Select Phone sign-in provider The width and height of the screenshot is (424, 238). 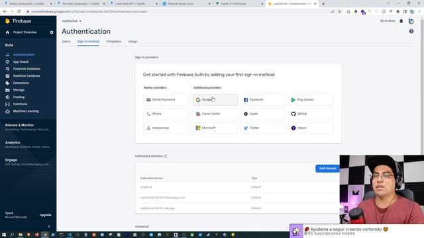tap(166, 114)
